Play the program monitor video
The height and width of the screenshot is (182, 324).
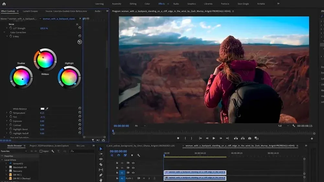click(x=214, y=138)
